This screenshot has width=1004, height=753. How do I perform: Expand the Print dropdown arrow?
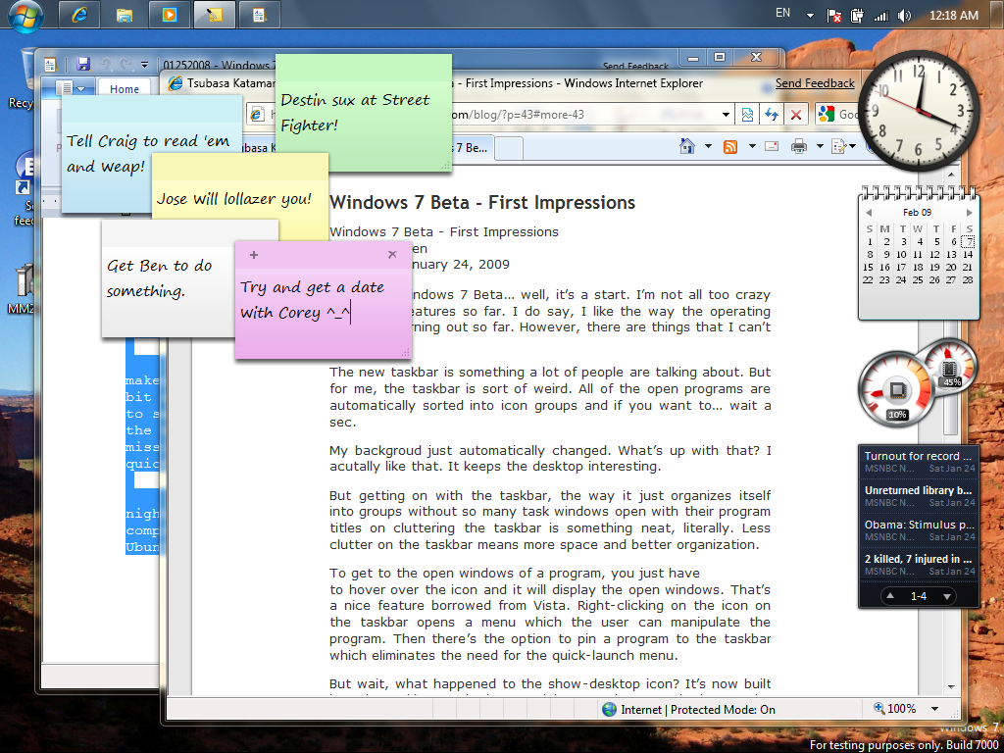coord(819,147)
